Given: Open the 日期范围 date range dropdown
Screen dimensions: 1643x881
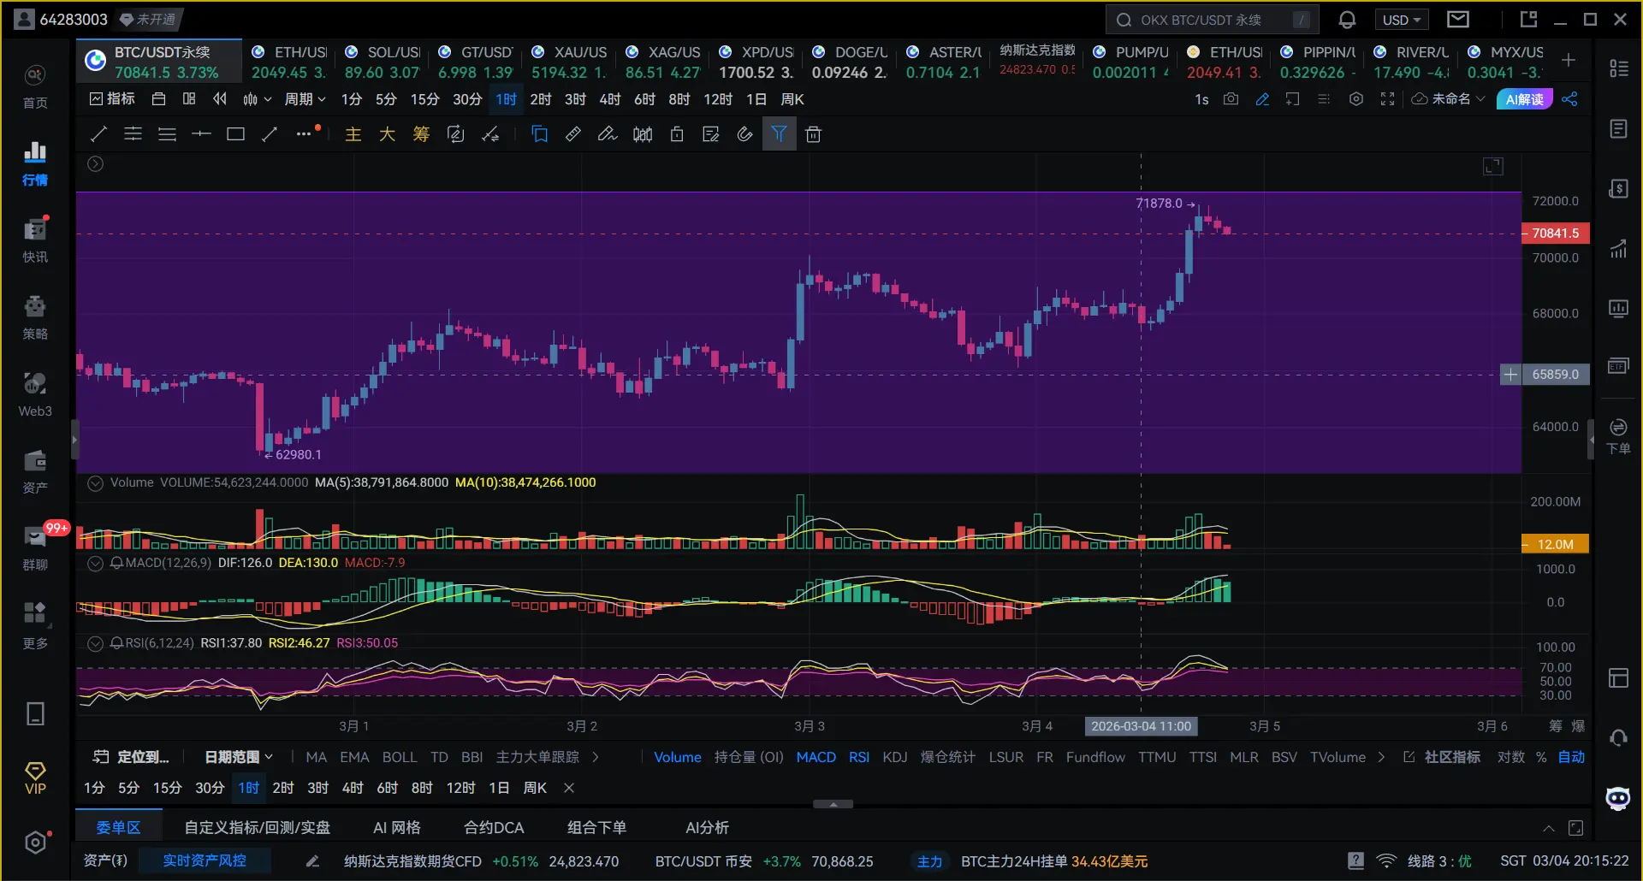Looking at the screenshot, I should (238, 757).
